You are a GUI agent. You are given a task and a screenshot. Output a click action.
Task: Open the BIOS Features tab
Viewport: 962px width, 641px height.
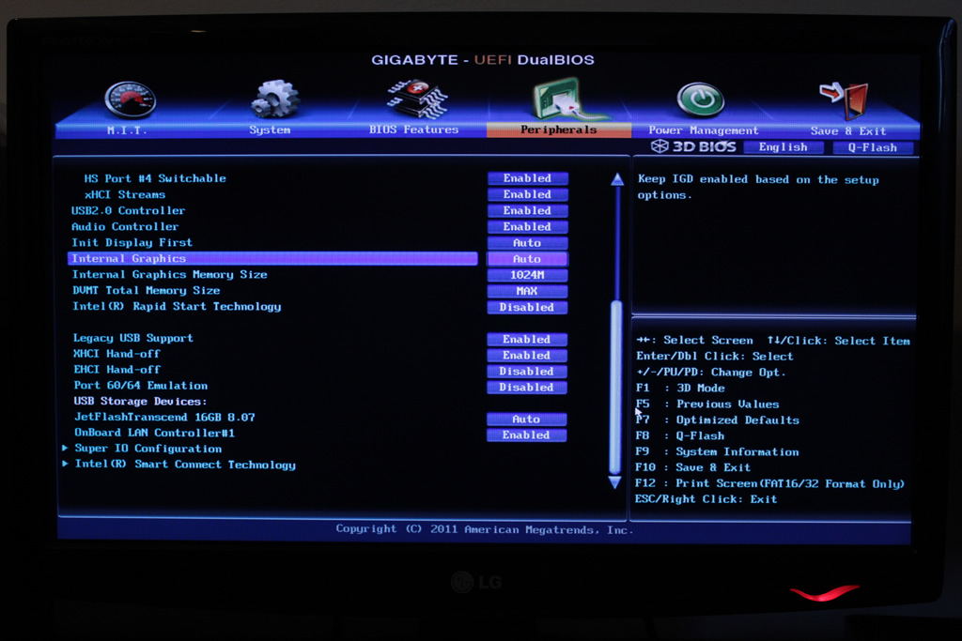click(x=414, y=130)
